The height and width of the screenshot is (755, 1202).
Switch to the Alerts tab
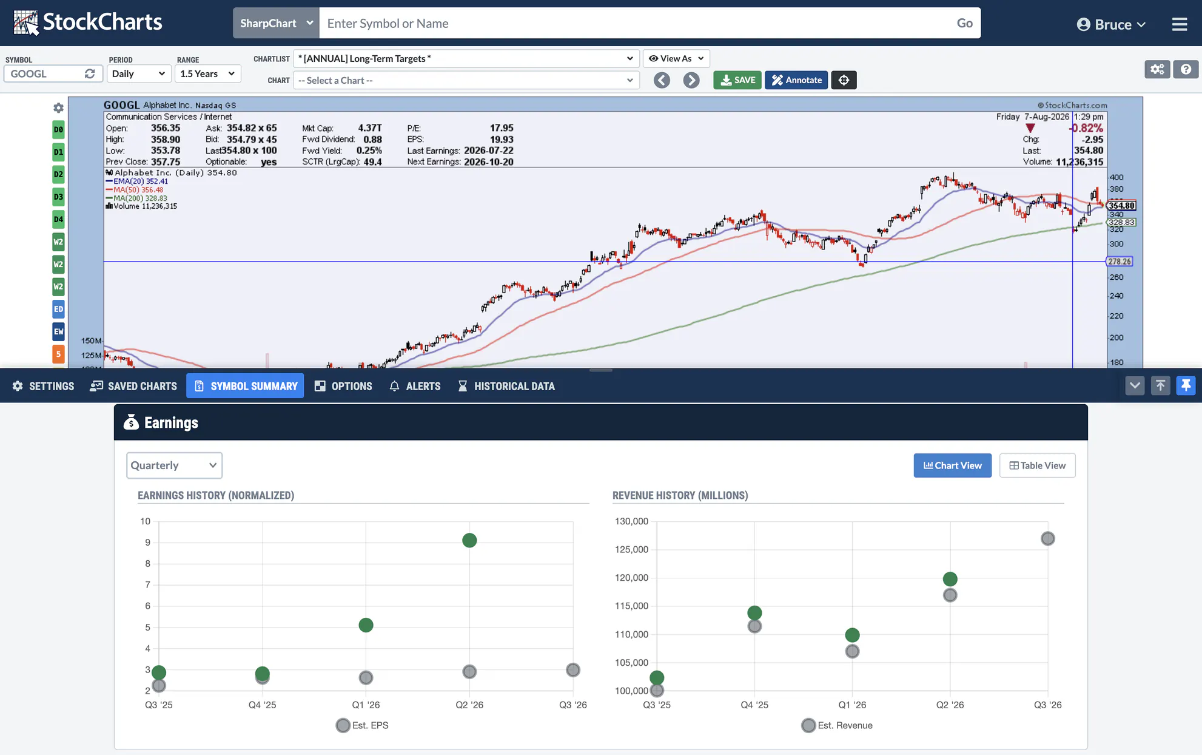pos(415,386)
